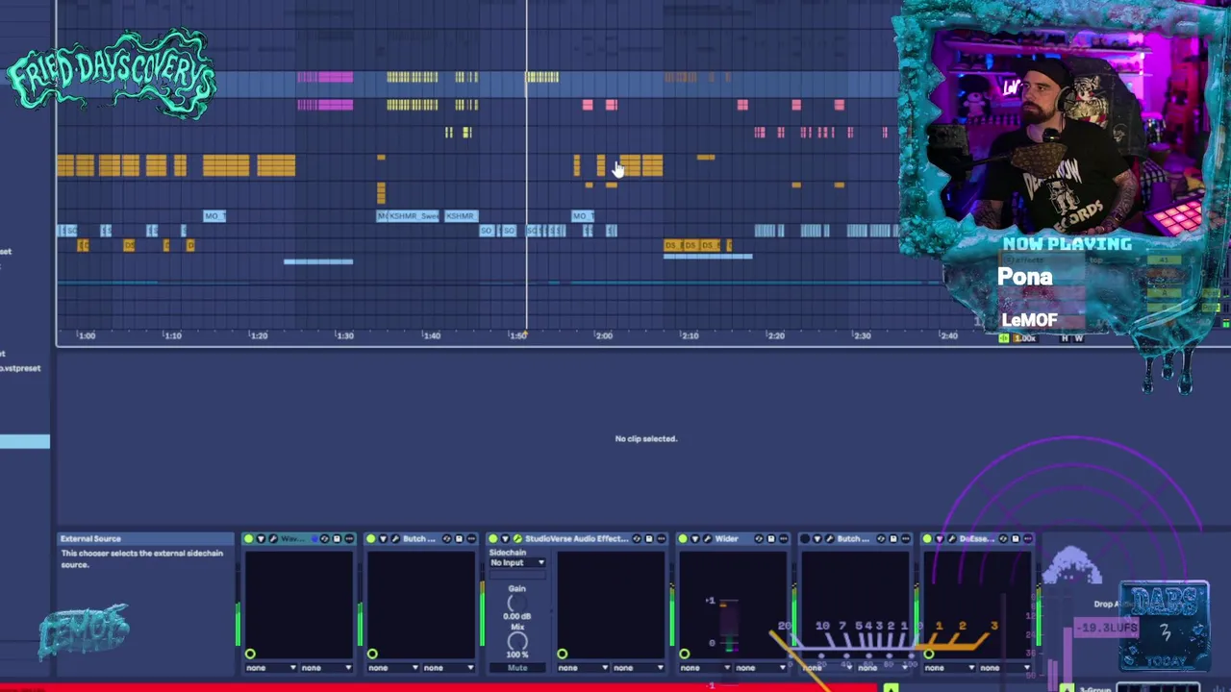This screenshot has height=692, width=1231.
Task: Open more options dots on deactivated Butch device
Action: pyautogui.click(x=906, y=539)
